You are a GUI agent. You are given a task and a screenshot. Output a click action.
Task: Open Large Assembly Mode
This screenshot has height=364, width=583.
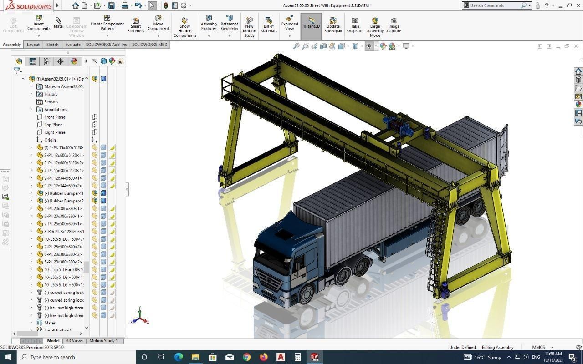tap(375, 27)
